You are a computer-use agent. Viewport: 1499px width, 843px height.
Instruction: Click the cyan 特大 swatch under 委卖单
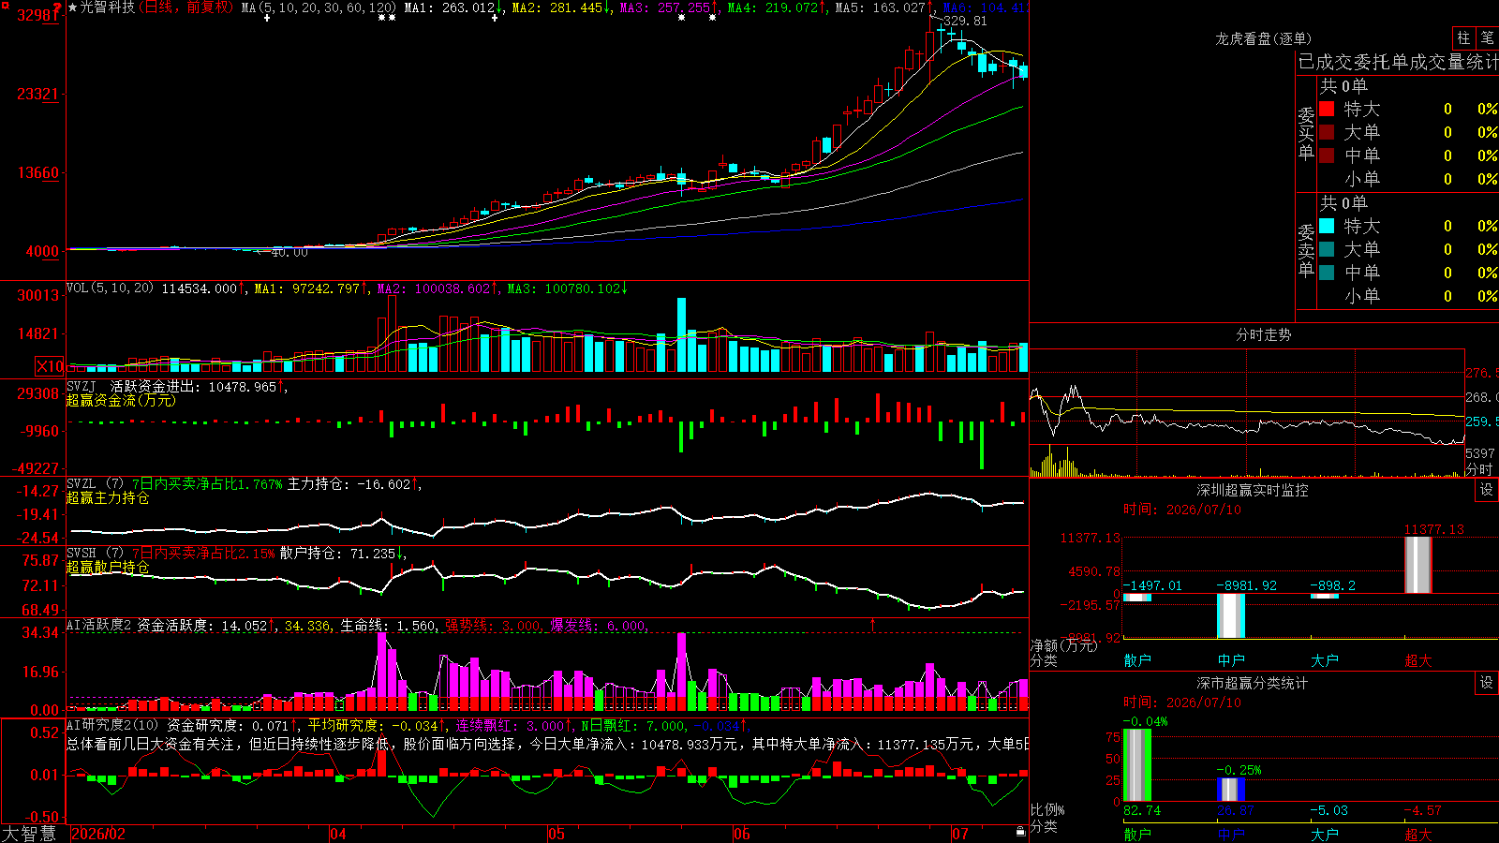(x=1327, y=226)
